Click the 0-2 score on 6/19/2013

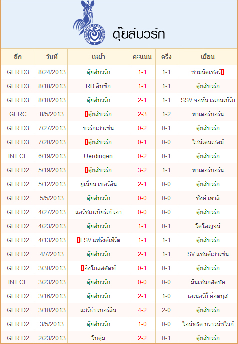pyautogui.click(x=142, y=156)
